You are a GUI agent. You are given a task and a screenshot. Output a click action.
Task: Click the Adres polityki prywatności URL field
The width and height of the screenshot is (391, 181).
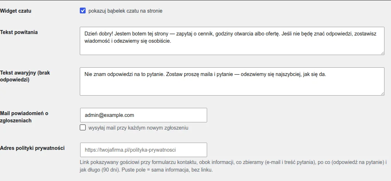[143, 150]
